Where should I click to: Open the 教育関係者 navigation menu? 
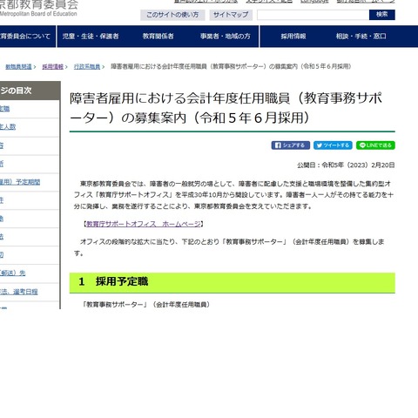point(158,37)
